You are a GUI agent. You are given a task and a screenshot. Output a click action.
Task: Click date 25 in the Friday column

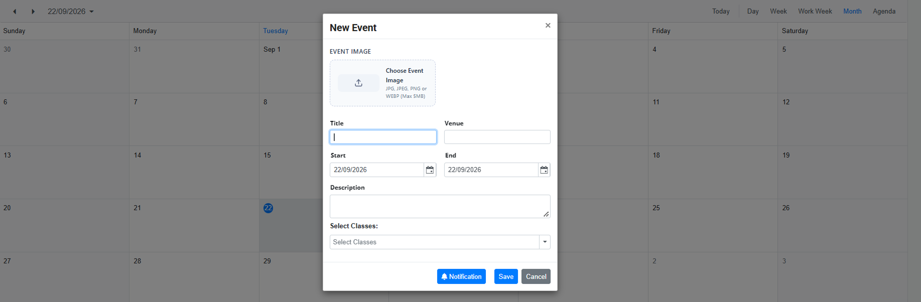point(656,208)
